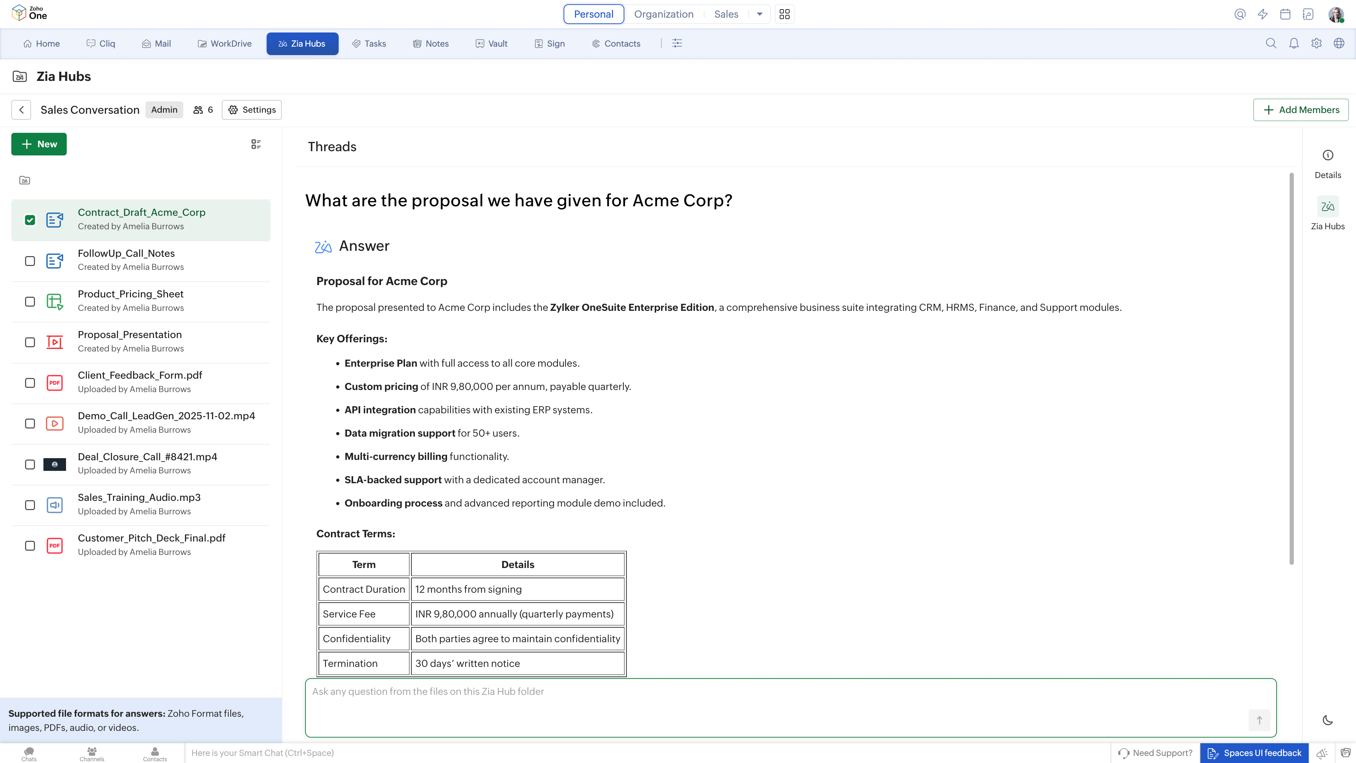Expand the Sales workspace dropdown arrow

tap(759, 14)
